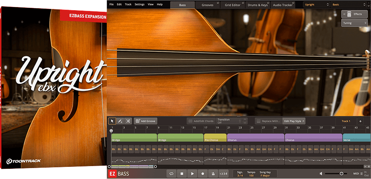Open the View menu
This screenshot has width=371, height=179.
(150, 4)
